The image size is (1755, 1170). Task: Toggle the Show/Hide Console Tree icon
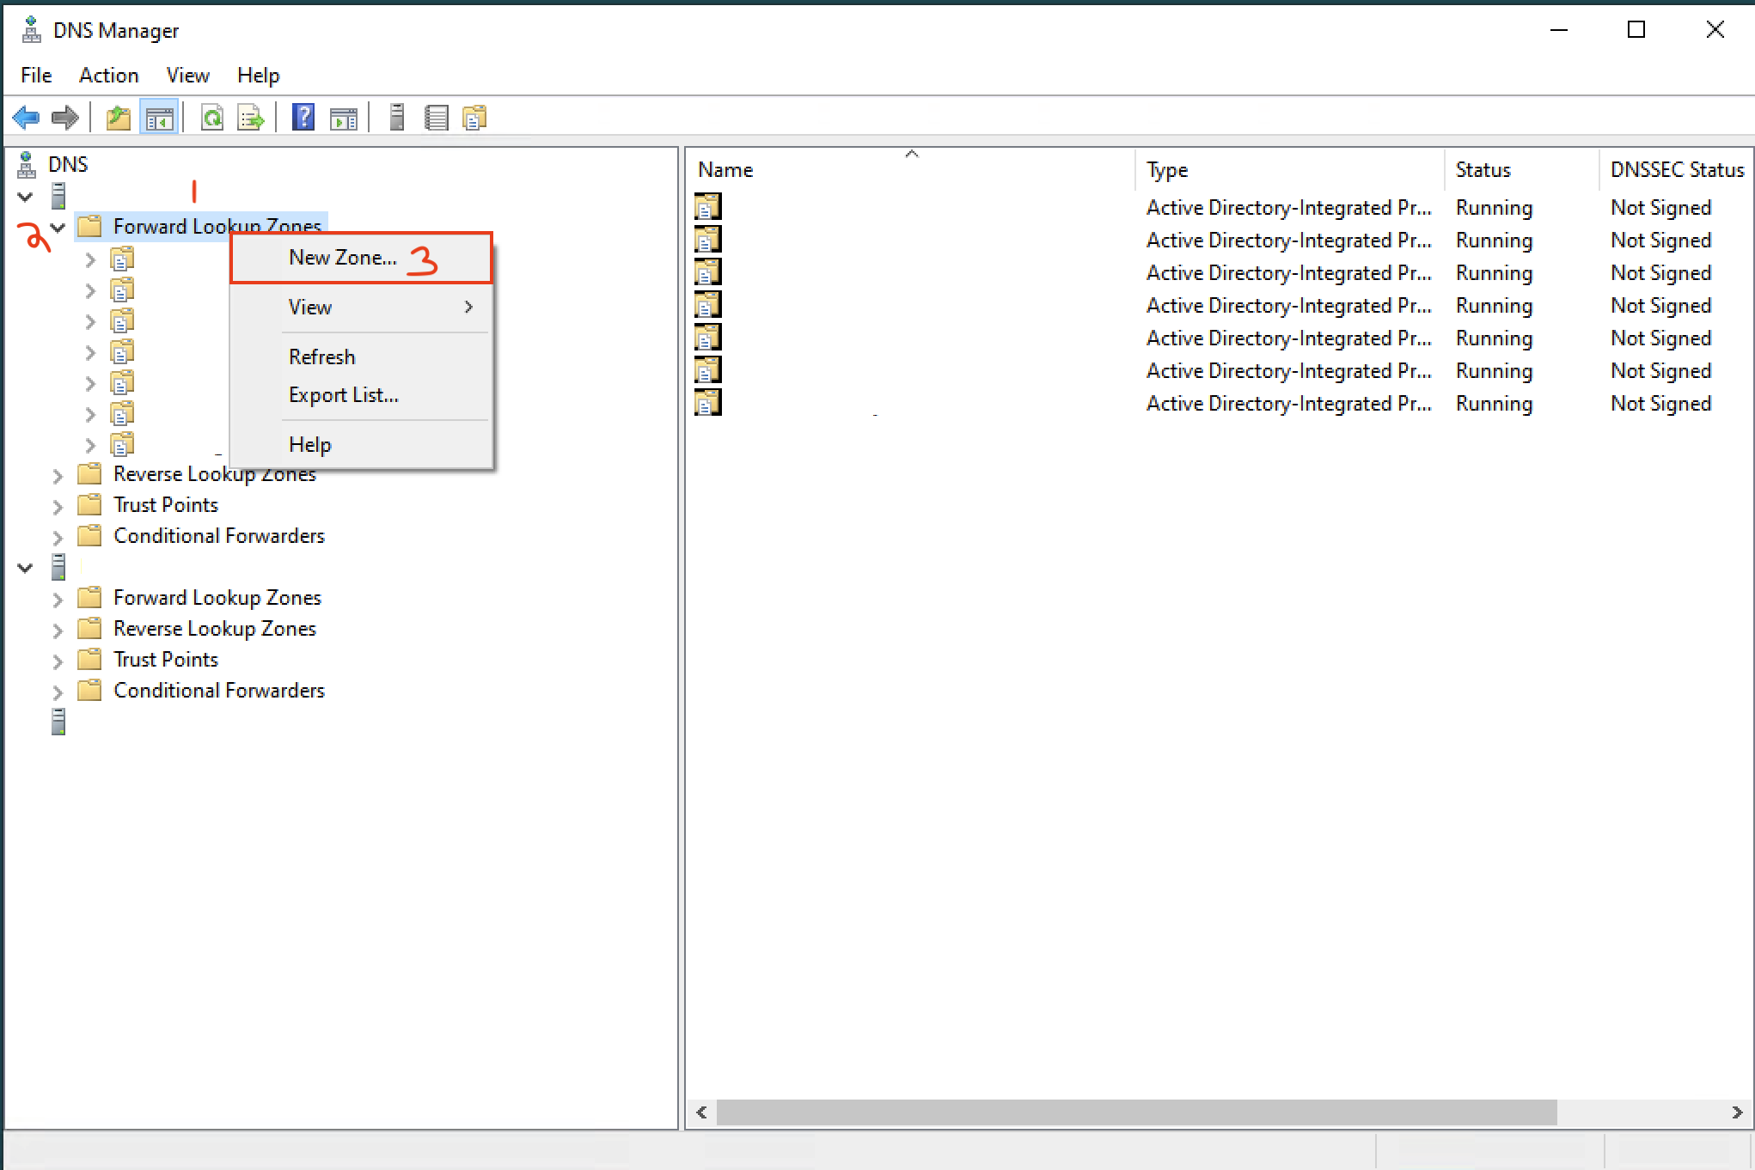point(159,117)
